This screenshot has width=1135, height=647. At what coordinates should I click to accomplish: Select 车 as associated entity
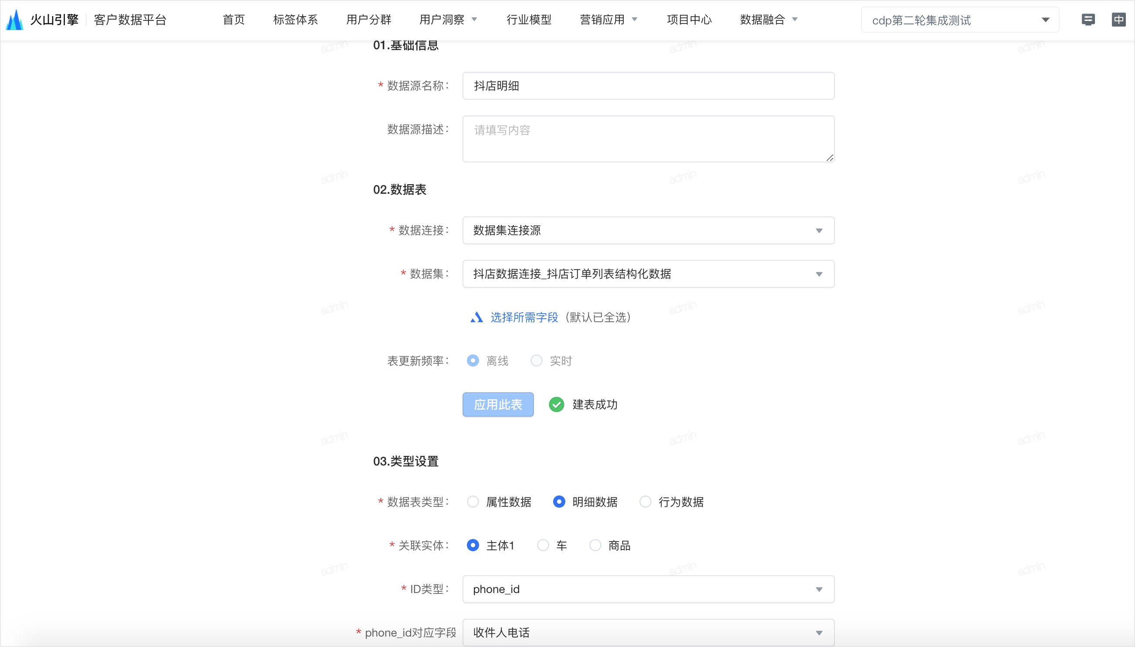(543, 545)
